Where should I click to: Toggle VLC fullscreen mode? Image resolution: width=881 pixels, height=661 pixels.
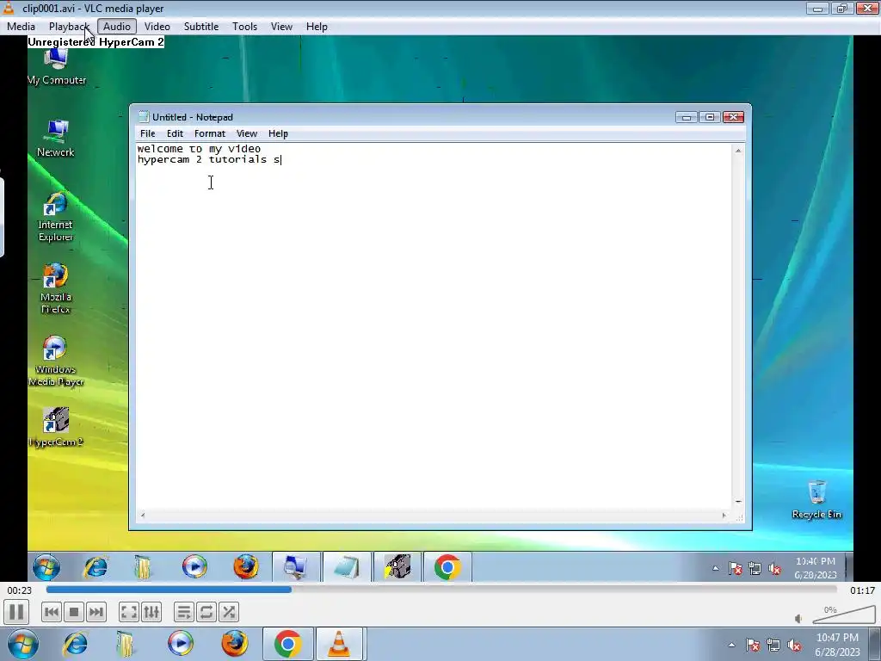pos(129,612)
